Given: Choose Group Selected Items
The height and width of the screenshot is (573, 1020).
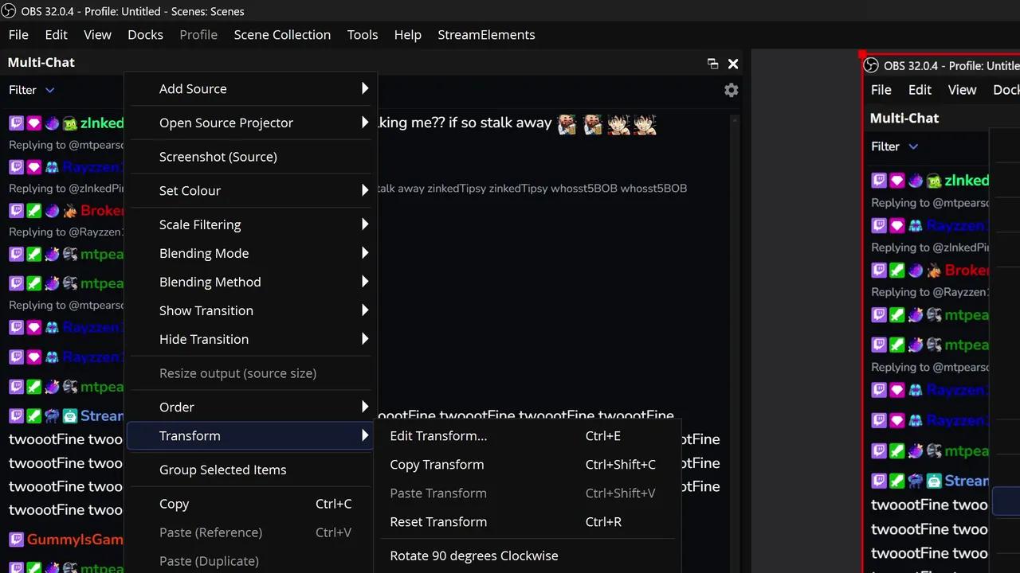Looking at the screenshot, I should (x=250, y=470).
